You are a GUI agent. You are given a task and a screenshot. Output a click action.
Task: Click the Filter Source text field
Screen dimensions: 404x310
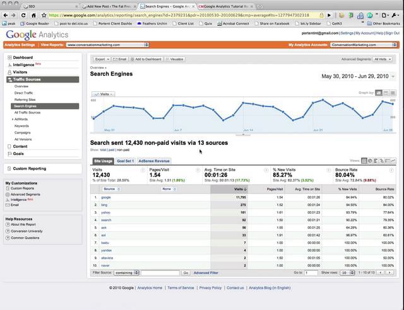pyautogui.click(x=160, y=273)
